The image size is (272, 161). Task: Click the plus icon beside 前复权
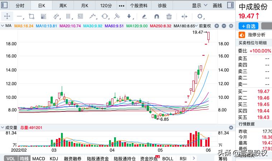pos(218,26)
